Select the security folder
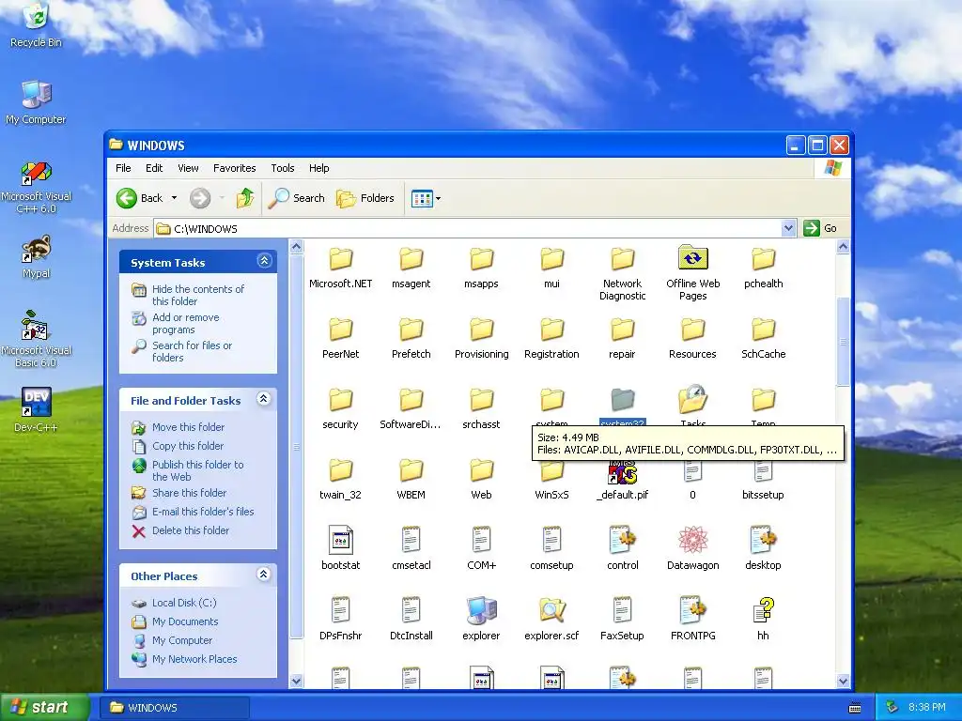The width and height of the screenshot is (962, 721). point(340,408)
